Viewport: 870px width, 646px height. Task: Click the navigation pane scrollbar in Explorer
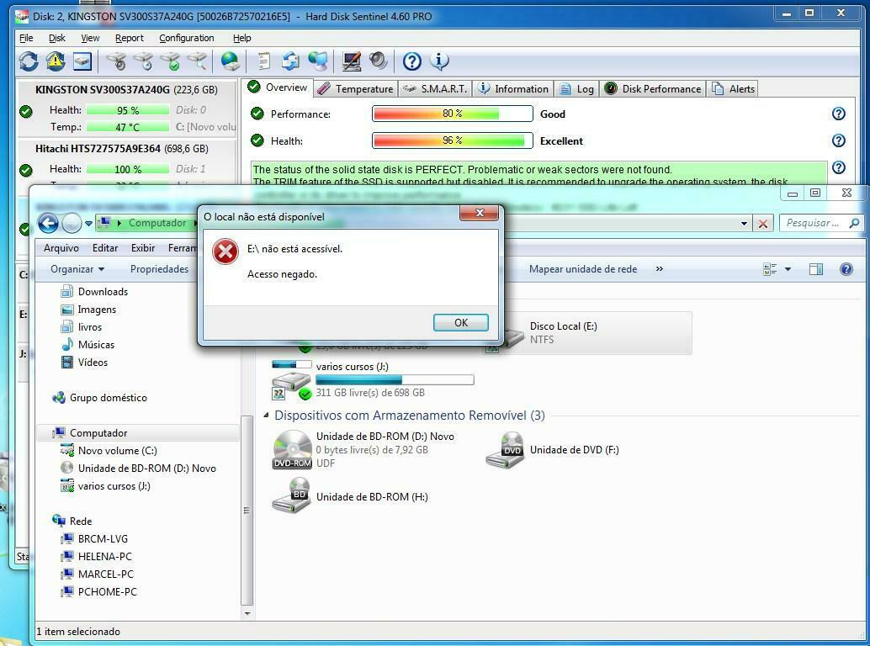pos(247,510)
